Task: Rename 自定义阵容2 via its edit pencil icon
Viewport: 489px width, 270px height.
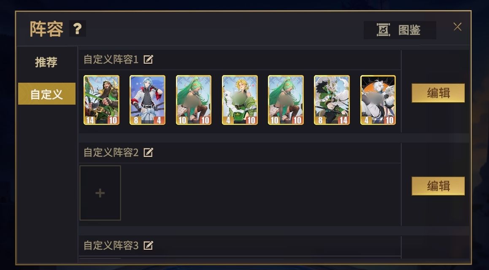Action: [148, 152]
